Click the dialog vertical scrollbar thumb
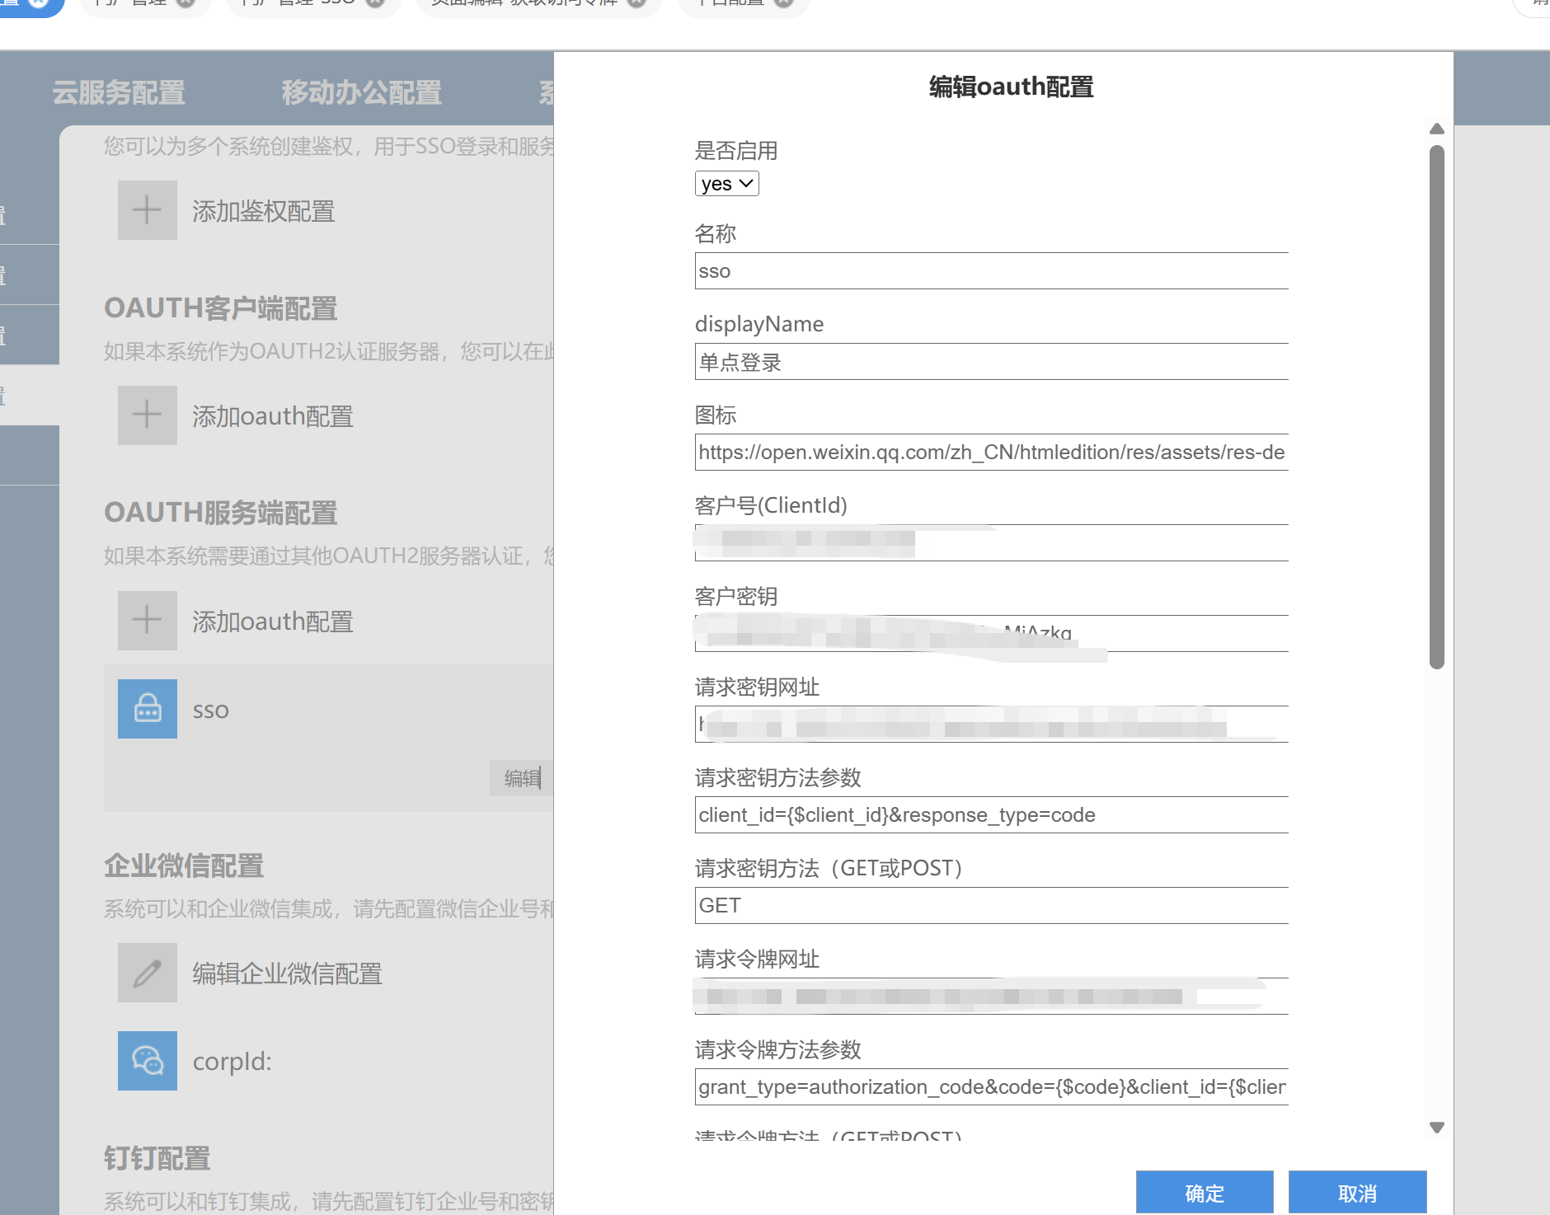This screenshot has width=1550, height=1215. coord(1437,407)
